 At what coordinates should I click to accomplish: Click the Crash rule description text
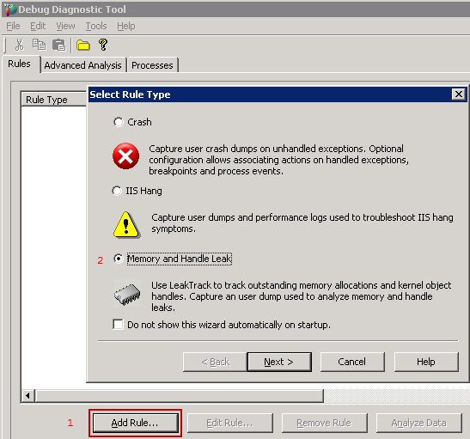[x=278, y=160]
